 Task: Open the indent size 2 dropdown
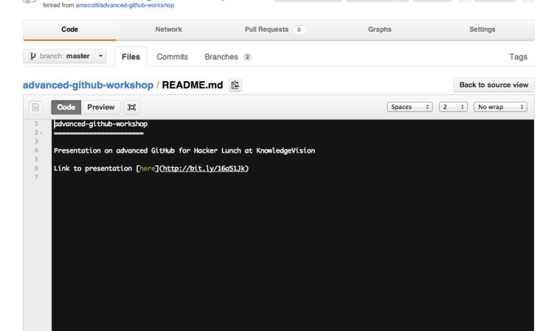click(453, 107)
